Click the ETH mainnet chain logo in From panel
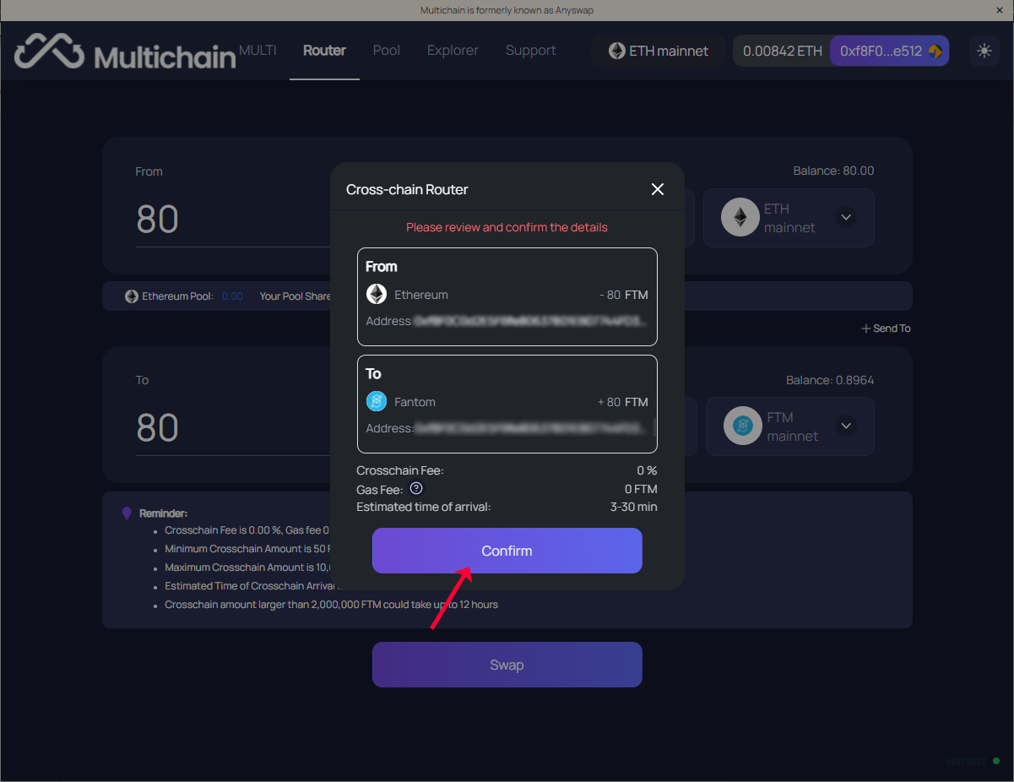Viewport: 1014px width, 782px height. coord(740,218)
